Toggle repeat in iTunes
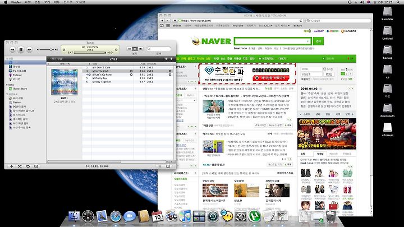The width and height of the screenshot is (404, 227). (28, 166)
